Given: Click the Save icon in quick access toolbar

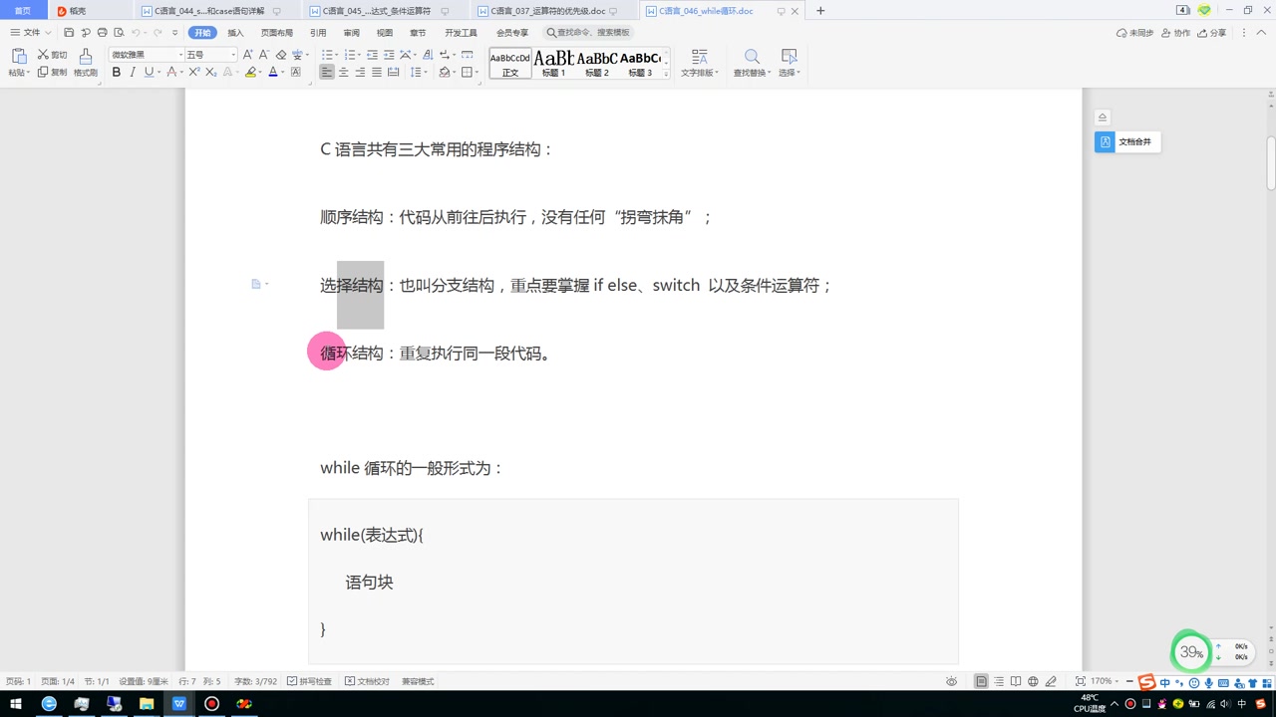Looking at the screenshot, I should click(69, 33).
